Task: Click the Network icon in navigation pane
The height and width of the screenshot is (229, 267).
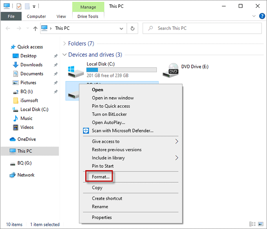Action: point(13,175)
